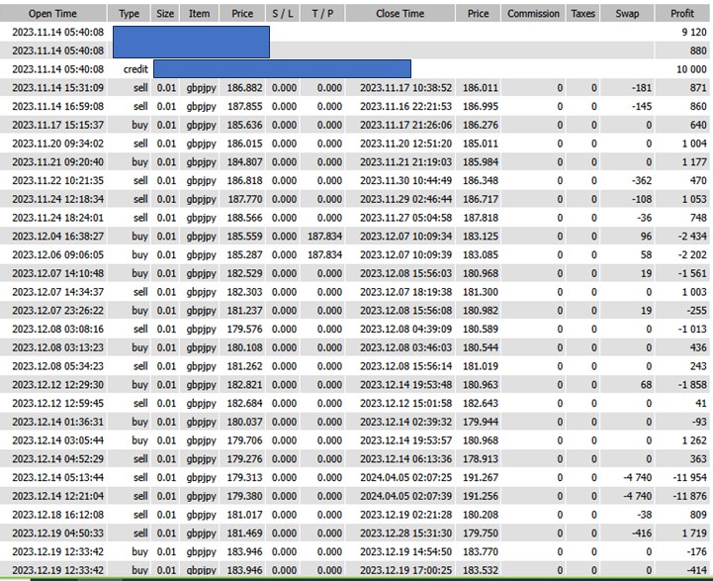Click the Taxes column header
The height and width of the screenshot is (581, 713).
click(x=582, y=14)
